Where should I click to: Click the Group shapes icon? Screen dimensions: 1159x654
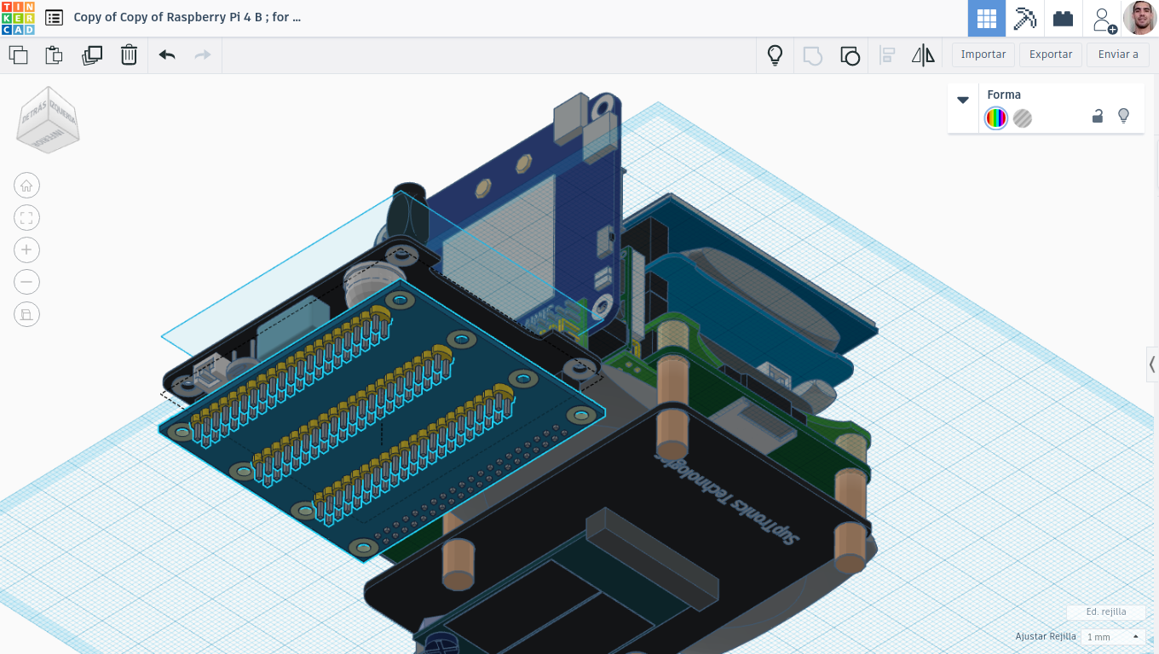[x=812, y=55]
